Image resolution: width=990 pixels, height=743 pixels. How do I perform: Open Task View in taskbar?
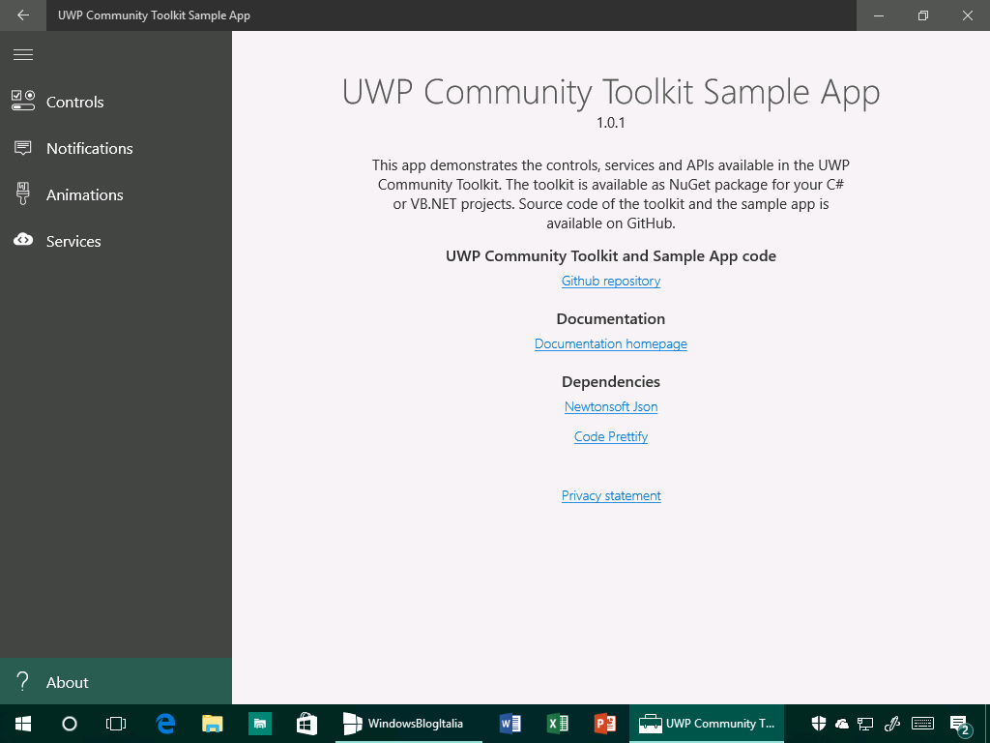pyautogui.click(x=116, y=724)
